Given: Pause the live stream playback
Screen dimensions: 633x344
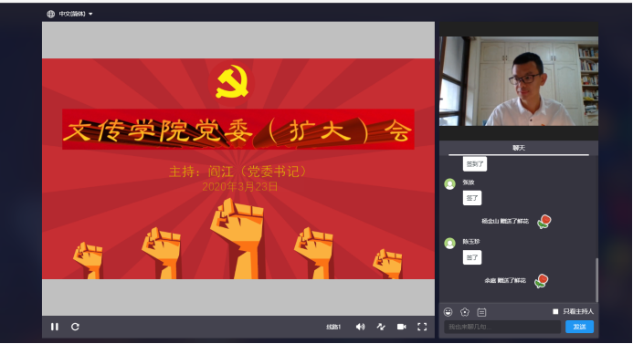Looking at the screenshot, I should [x=55, y=327].
